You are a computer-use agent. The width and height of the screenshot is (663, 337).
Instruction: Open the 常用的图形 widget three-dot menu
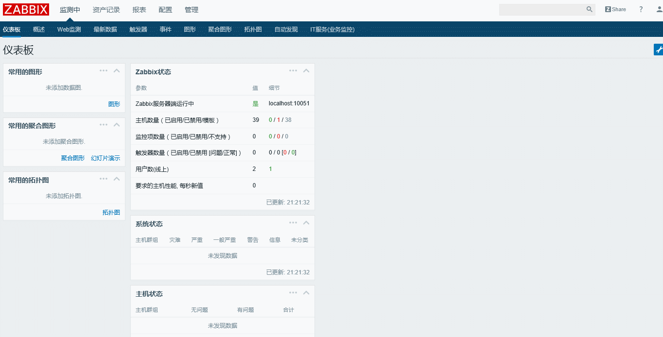[x=104, y=70]
